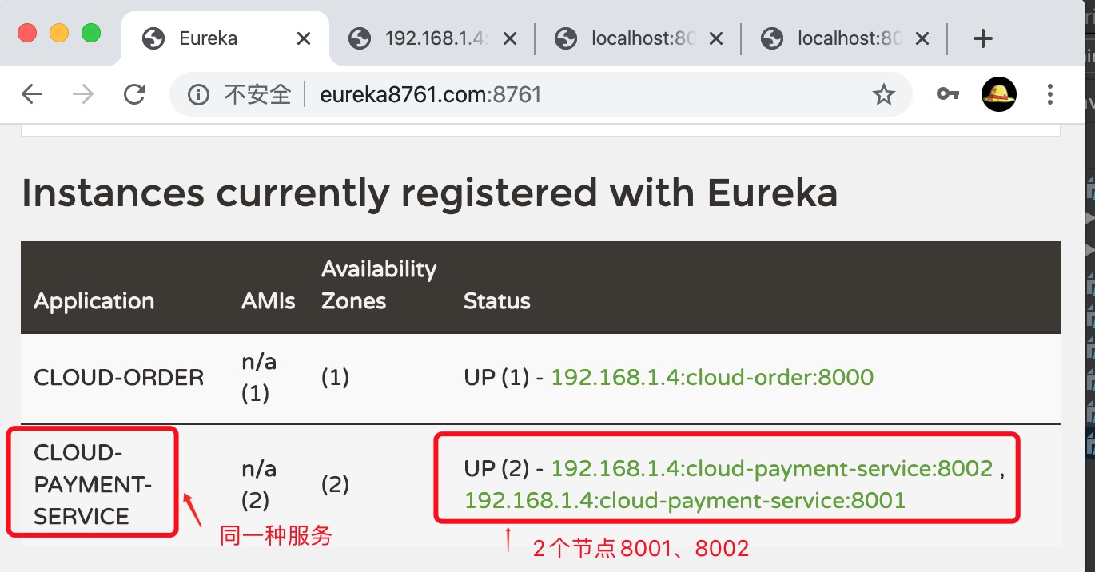Click the Status column header
The image size is (1095, 572).
pyautogui.click(x=496, y=301)
